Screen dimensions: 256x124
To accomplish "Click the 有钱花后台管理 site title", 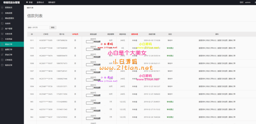I will point(11,2).
